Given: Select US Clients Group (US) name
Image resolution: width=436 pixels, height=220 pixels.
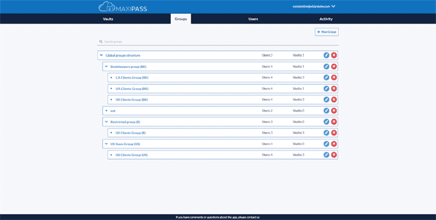Looking at the screenshot, I should coord(132,155).
